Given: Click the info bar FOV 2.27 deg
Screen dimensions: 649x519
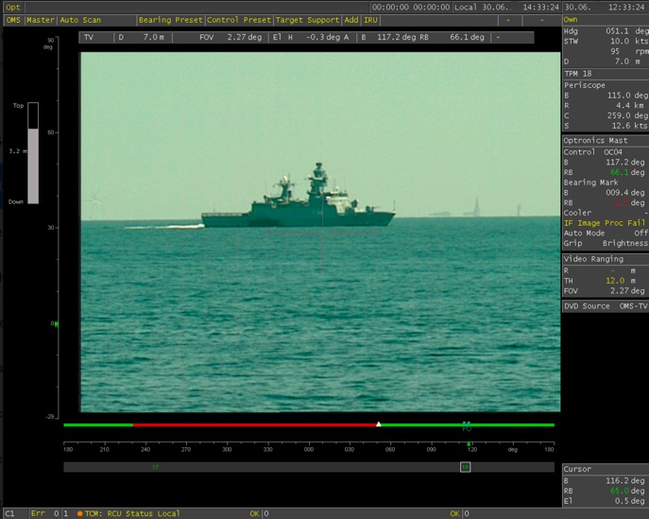Looking at the screenshot, I should 231,37.
